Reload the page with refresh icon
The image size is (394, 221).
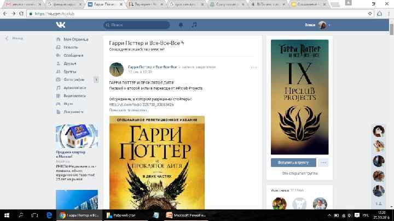pyautogui.click(x=21, y=14)
